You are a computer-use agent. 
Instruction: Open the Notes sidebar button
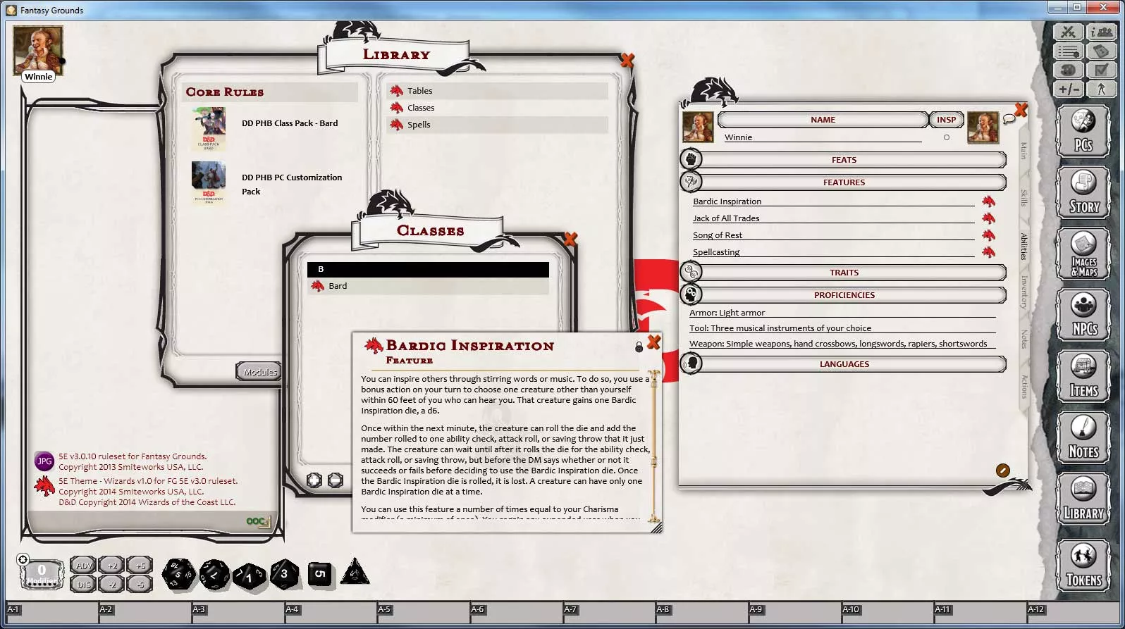(1083, 438)
